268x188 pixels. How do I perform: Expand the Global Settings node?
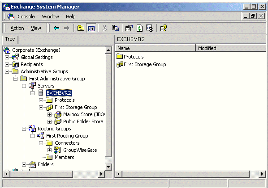(7, 58)
